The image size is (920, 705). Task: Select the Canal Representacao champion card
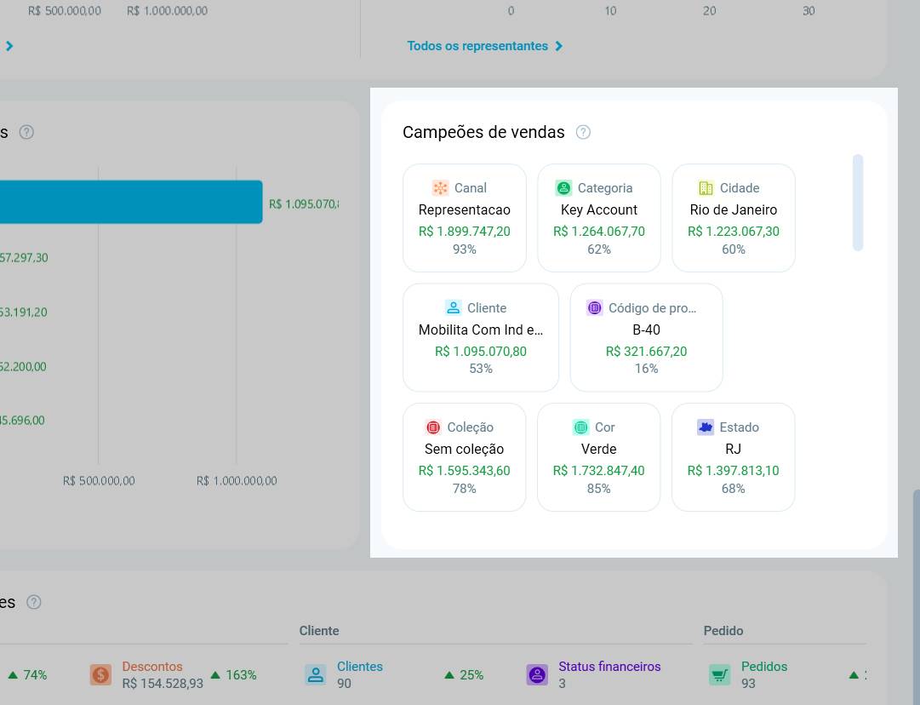pyautogui.click(x=465, y=218)
